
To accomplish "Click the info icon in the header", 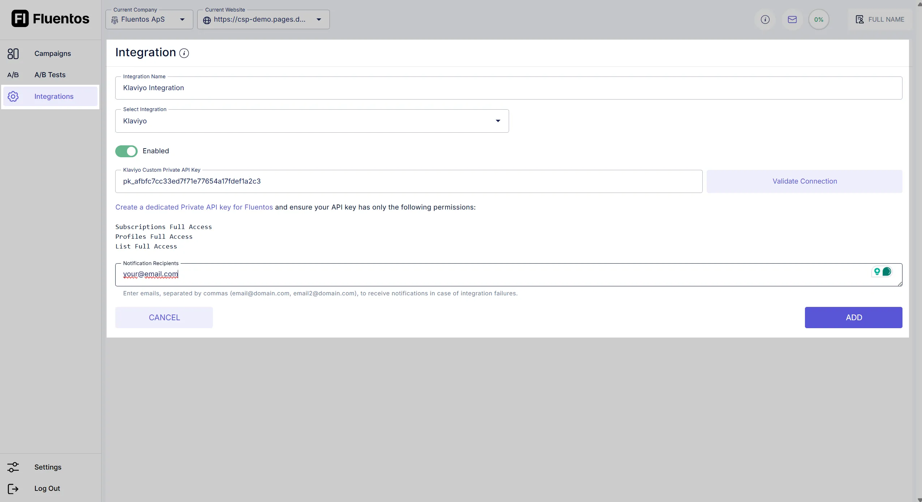I will (765, 19).
